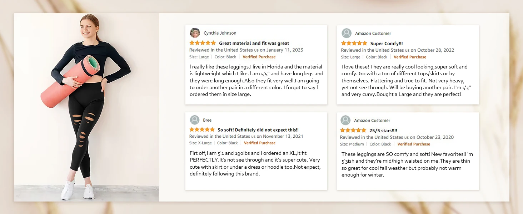The width and height of the screenshot is (523, 214).
Task: Click the star rating on Bree's review
Action: pyautogui.click(x=202, y=130)
